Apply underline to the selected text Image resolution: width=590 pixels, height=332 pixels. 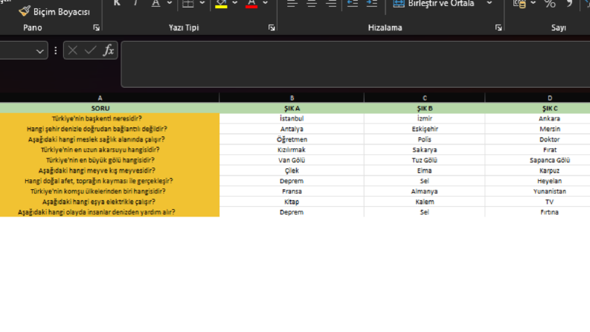click(x=155, y=4)
